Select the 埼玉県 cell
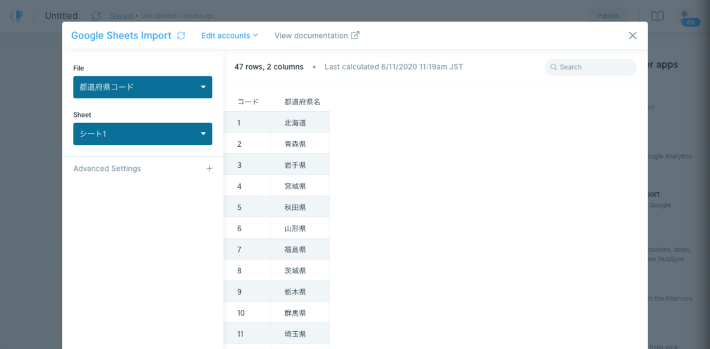Image resolution: width=710 pixels, height=349 pixels. (x=300, y=334)
